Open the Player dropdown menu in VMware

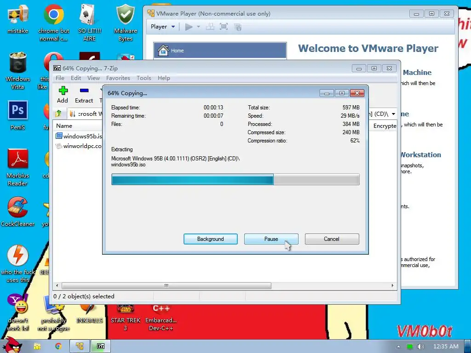(163, 27)
